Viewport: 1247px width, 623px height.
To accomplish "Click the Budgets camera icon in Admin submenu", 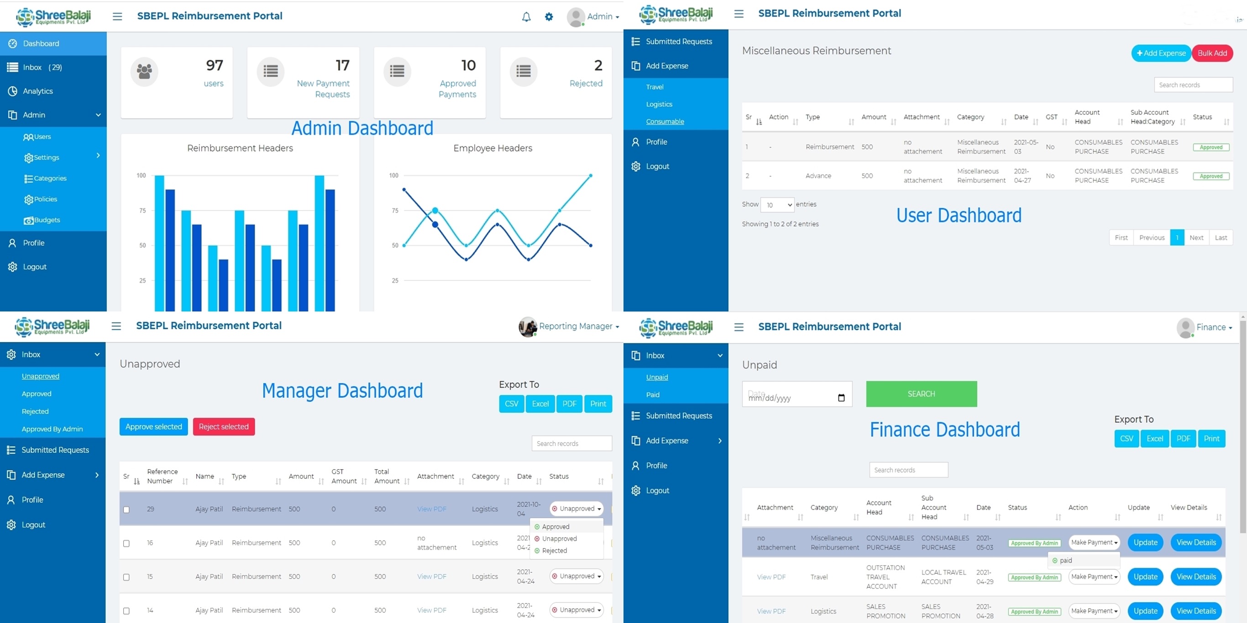I will click(x=29, y=221).
